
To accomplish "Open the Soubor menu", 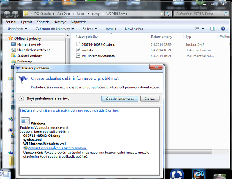I will (x=11, y=22).
